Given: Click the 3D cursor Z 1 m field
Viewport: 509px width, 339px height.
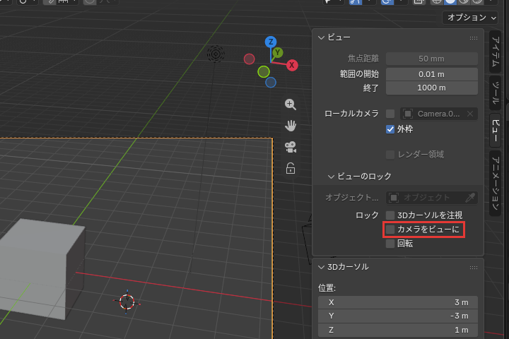Looking at the screenshot, I should coord(397,330).
